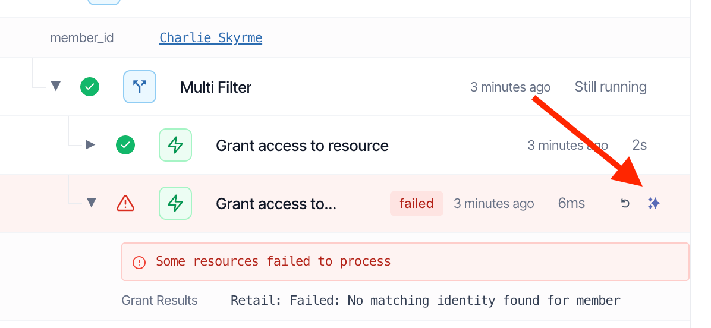Select the Multi Filter row title

click(x=216, y=87)
